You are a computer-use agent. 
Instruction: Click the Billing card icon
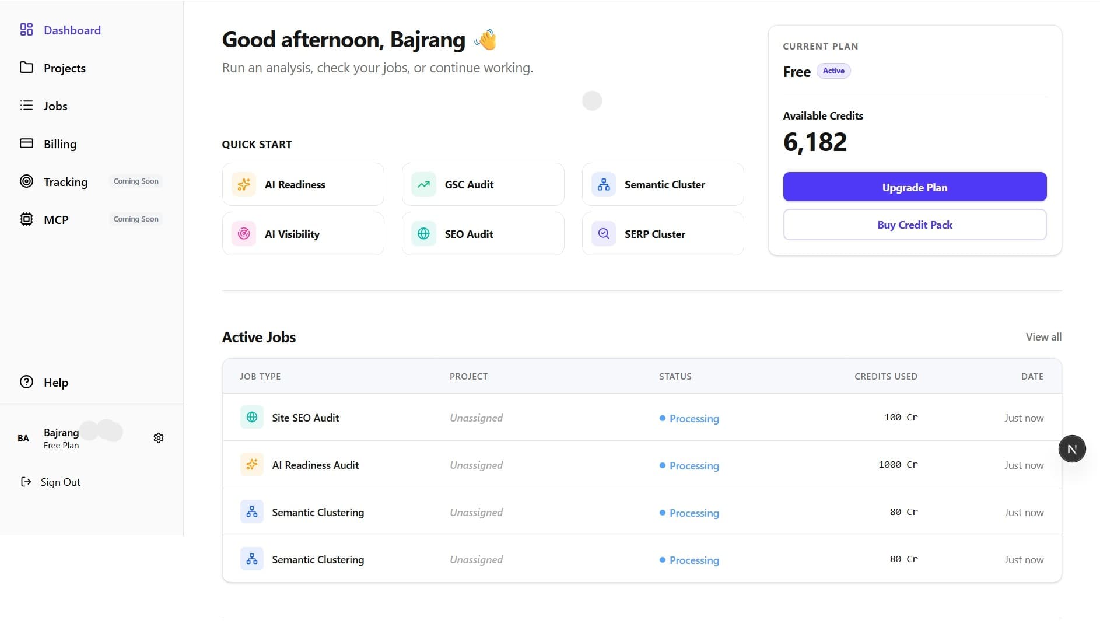coord(26,143)
